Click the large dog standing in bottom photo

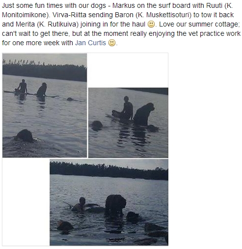tap(116, 204)
